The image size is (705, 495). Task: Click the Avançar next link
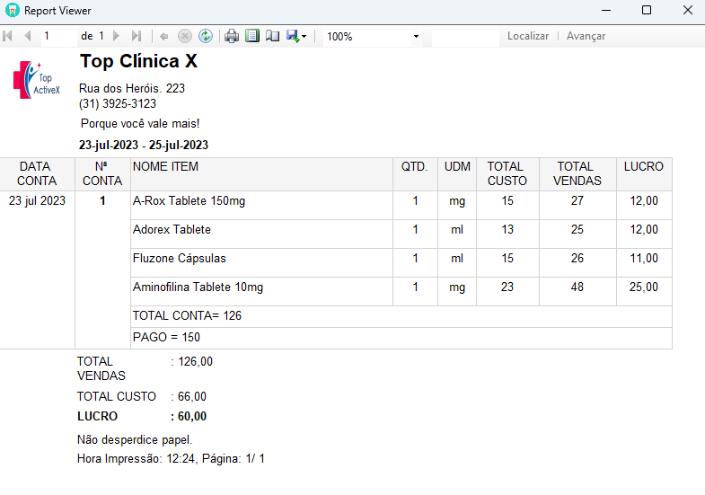coord(586,36)
